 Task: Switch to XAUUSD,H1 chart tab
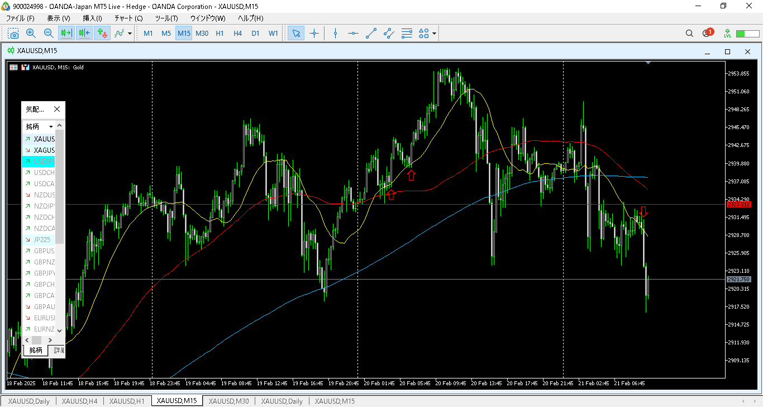click(127, 401)
